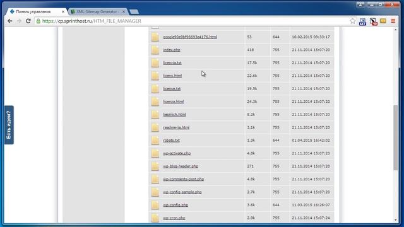404x227 pixels.
Task: Open the wp-config.php file link
Action: (x=175, y=205)
